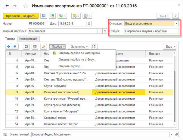Image resolution: width=183 pixels, height=140 pixels.
Task: Click the Артикул column header
Action: click(31, 54)
